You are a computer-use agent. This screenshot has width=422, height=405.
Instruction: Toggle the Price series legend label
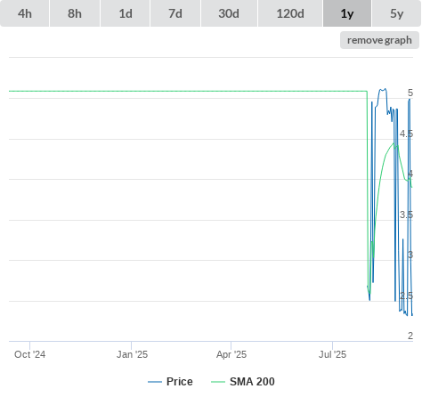[180, 382]
